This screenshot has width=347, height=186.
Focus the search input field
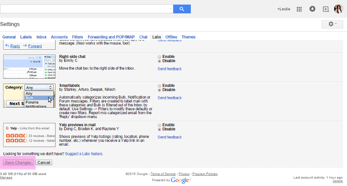tap(84, 9)
